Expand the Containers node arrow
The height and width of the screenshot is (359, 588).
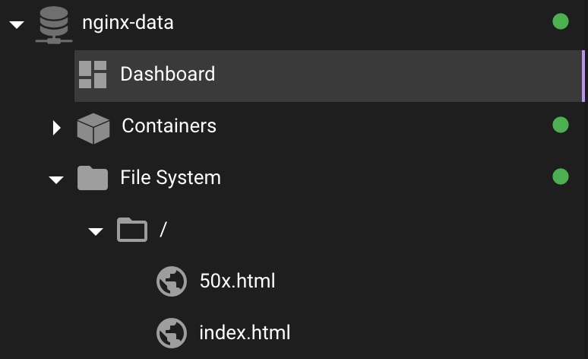[57, 128]
